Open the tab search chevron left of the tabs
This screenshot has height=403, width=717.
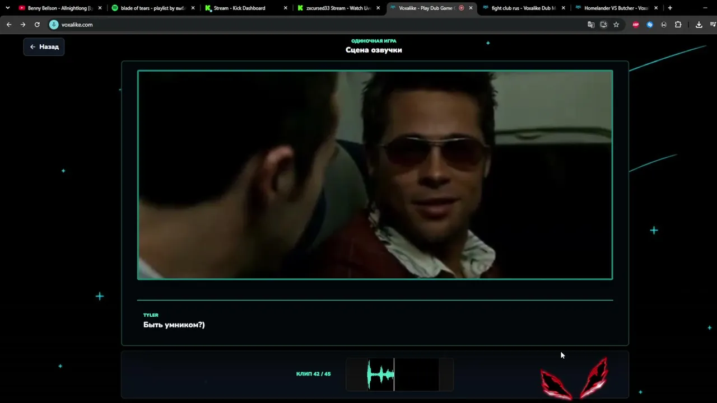pos(7,8)
